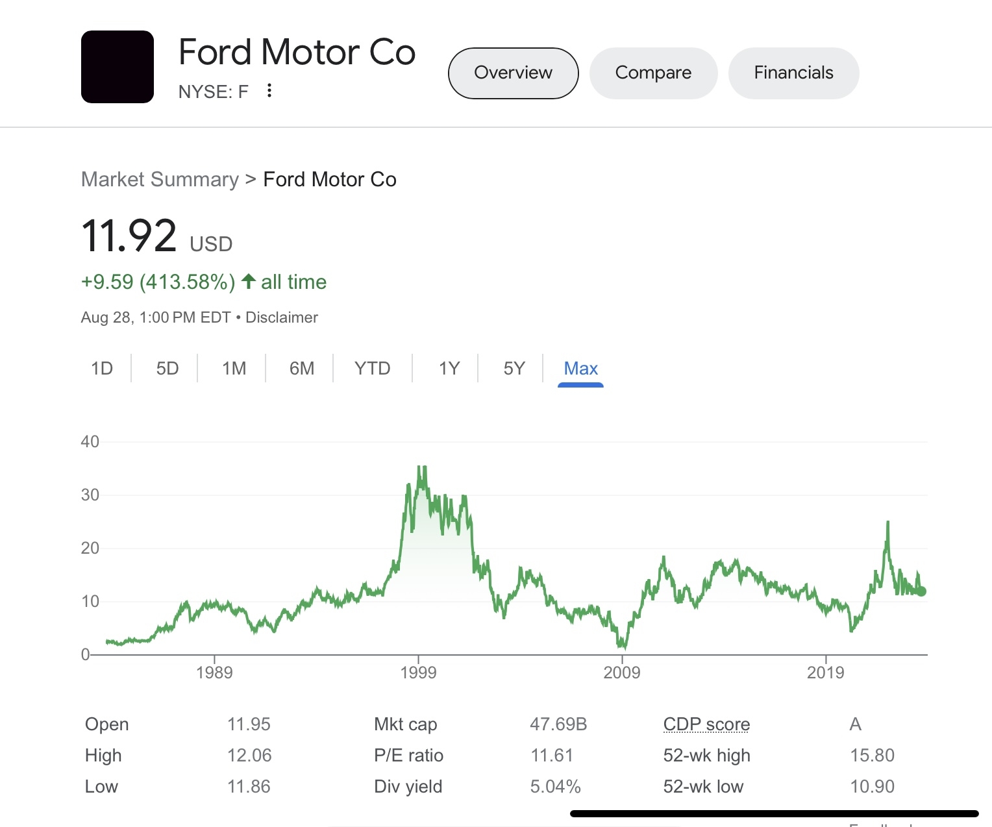The width and height of the screenshot is (992, 827).
Task: Select the Overview tab
Action: (513, 73)
